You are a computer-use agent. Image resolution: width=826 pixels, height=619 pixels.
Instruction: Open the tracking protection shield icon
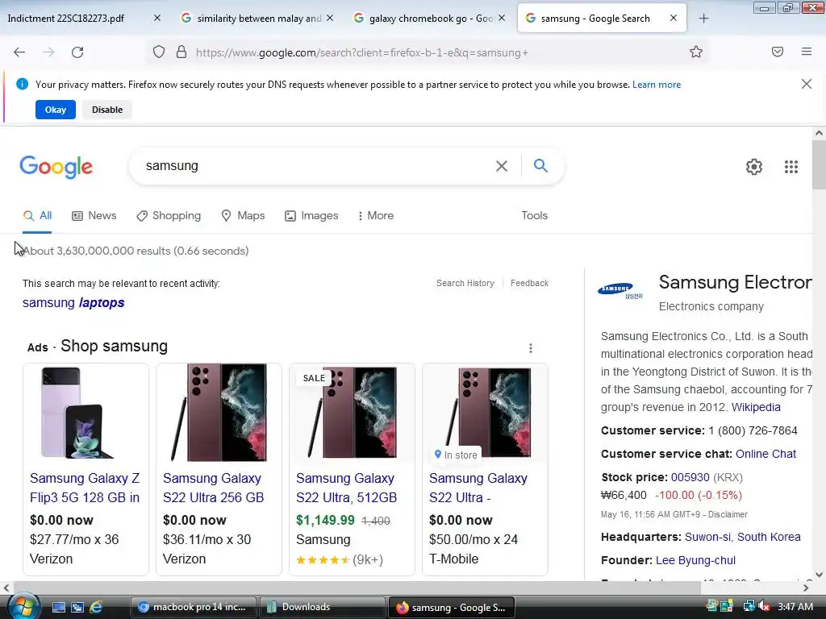[159, 52]
